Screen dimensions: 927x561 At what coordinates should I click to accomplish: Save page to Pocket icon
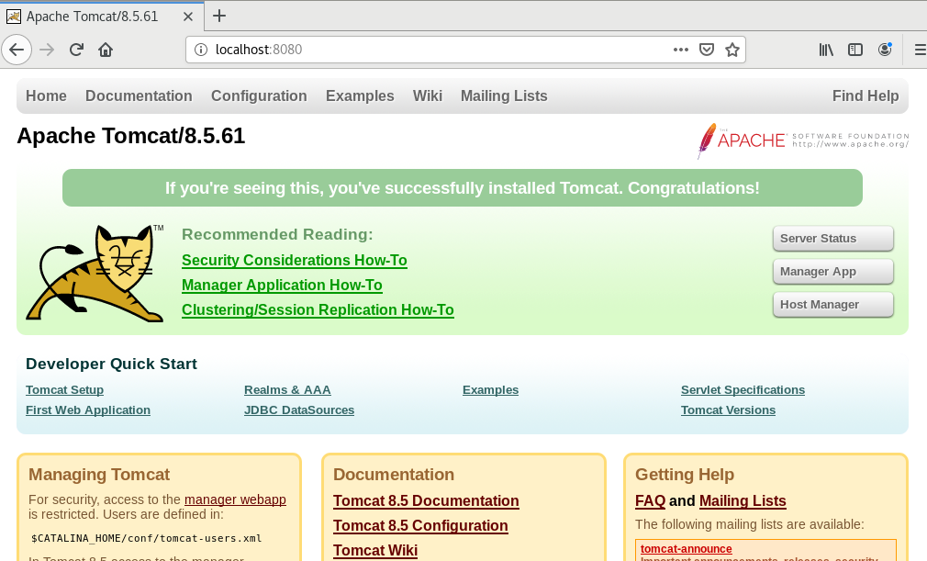coord(707,50)
